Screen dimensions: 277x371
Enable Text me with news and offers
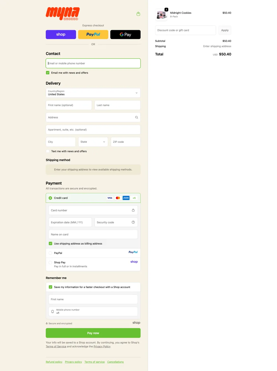(x=48, y=151)
